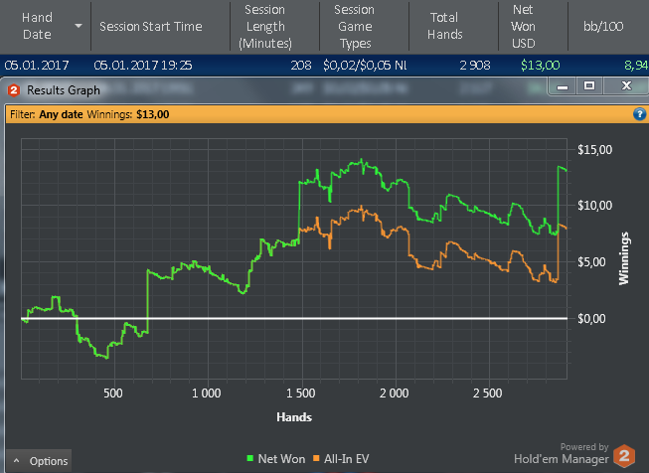Sort by Session Length (Minutes) column header

(265, 27)
